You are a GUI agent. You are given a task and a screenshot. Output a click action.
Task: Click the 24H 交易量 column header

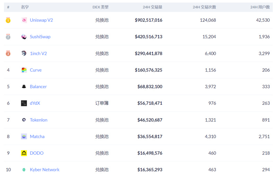point(152,7)
